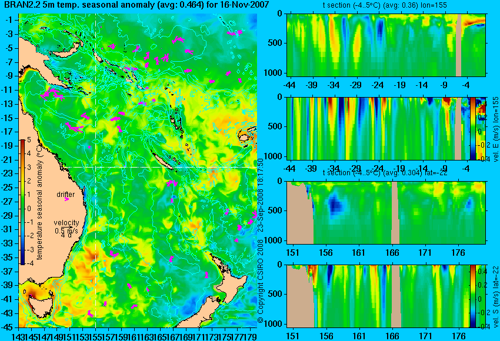Image resolution: width=500 pixels, height=341 pixels.
Task: Click the dark blue cold anomaly in the lat=-22 temperature section
Action: pos(335,204)
